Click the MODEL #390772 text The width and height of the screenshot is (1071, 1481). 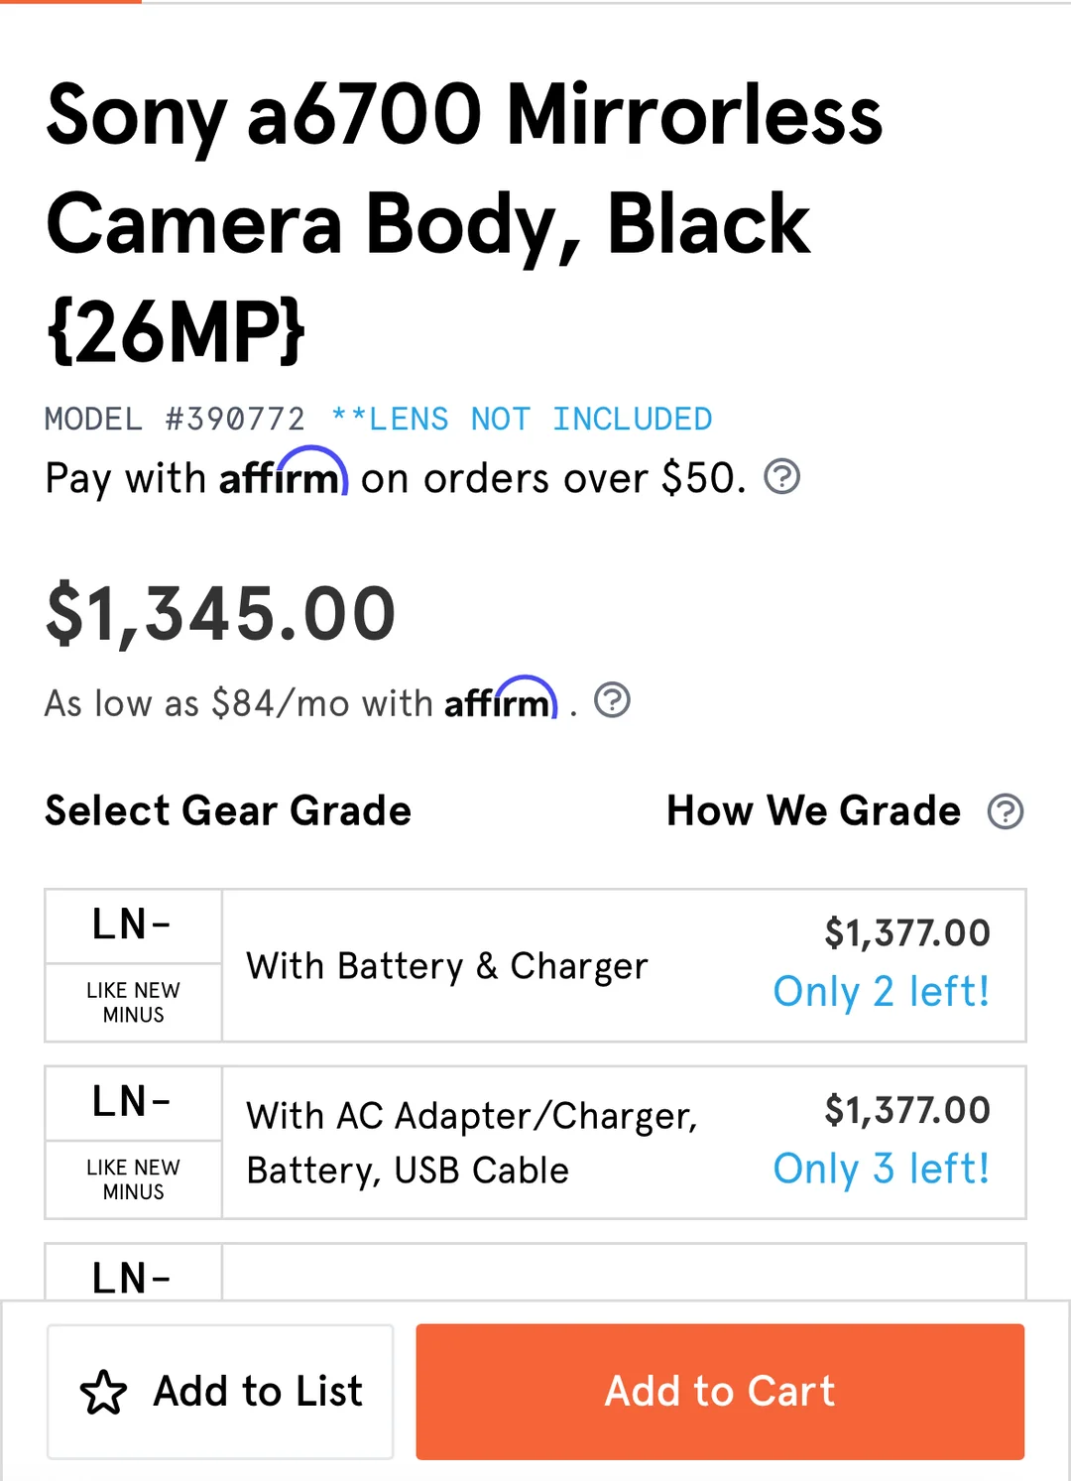[x=175, y=419]
